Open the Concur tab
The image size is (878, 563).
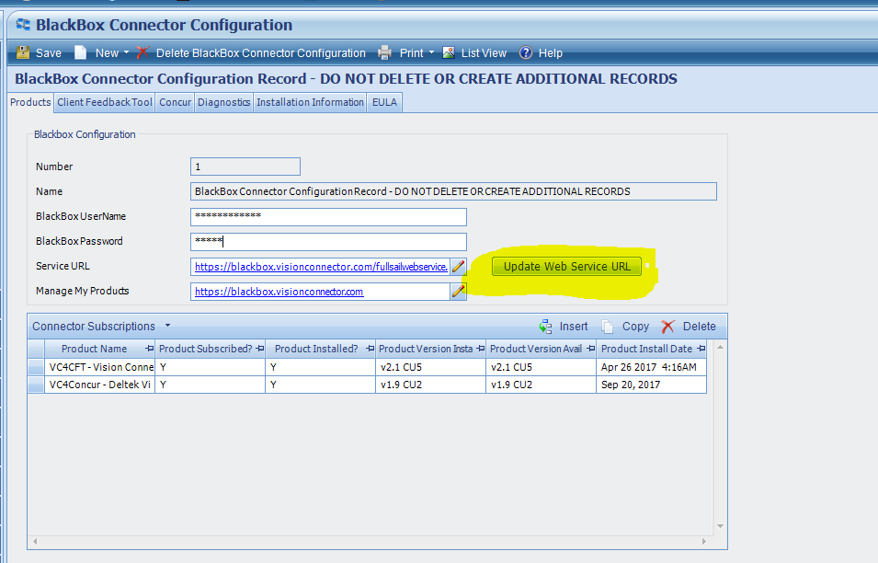pyautogui.click(x=176, y=102)
